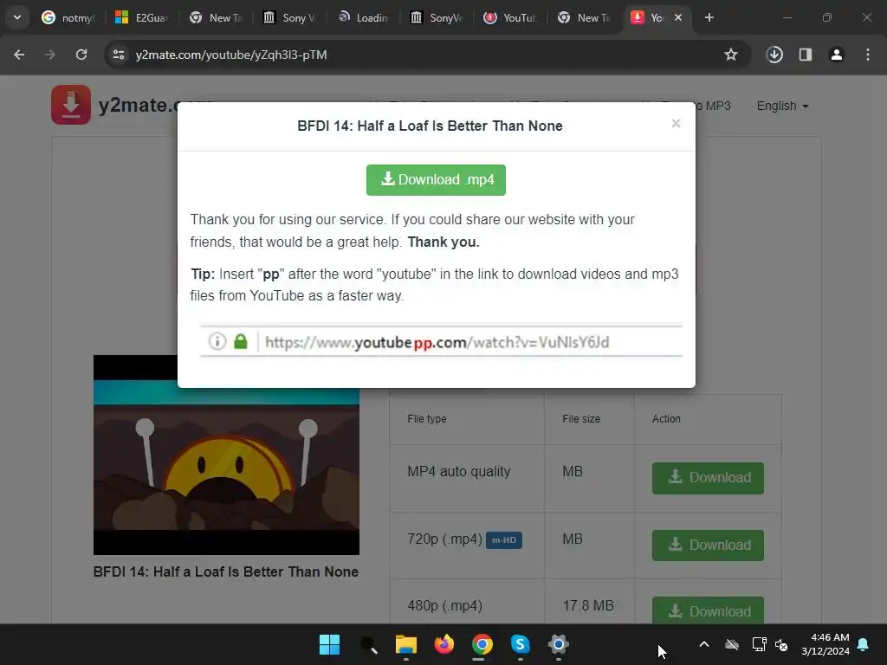
Task: Switch to the notmy Google tab
Action: pyautogui.click(x=68, y=18)
